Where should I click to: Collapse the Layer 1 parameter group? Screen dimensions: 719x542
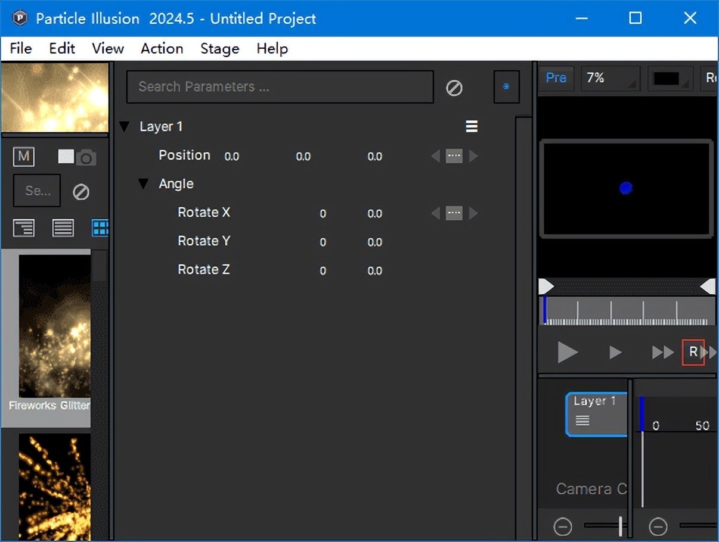click(124, 127)
